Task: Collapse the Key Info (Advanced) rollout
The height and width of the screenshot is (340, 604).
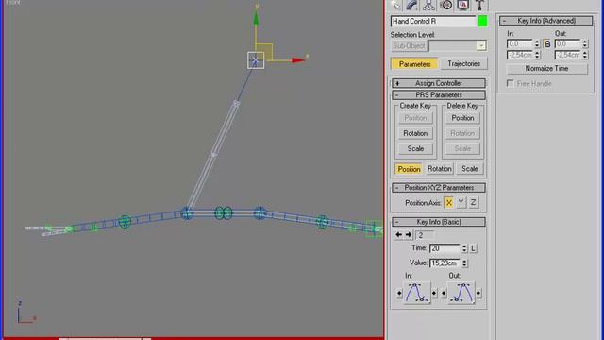Action: tap(546, 21)
